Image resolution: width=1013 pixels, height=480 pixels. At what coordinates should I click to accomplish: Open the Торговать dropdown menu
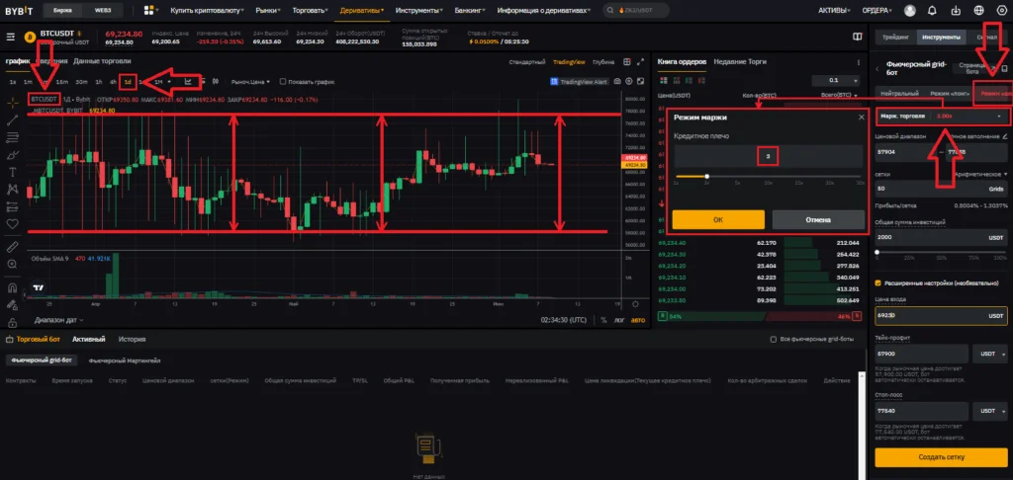(312, 10)
